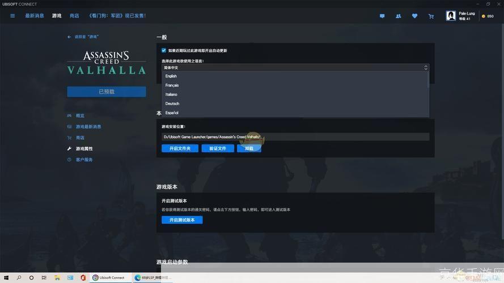Open Windows taskbar search

point(19,278)
